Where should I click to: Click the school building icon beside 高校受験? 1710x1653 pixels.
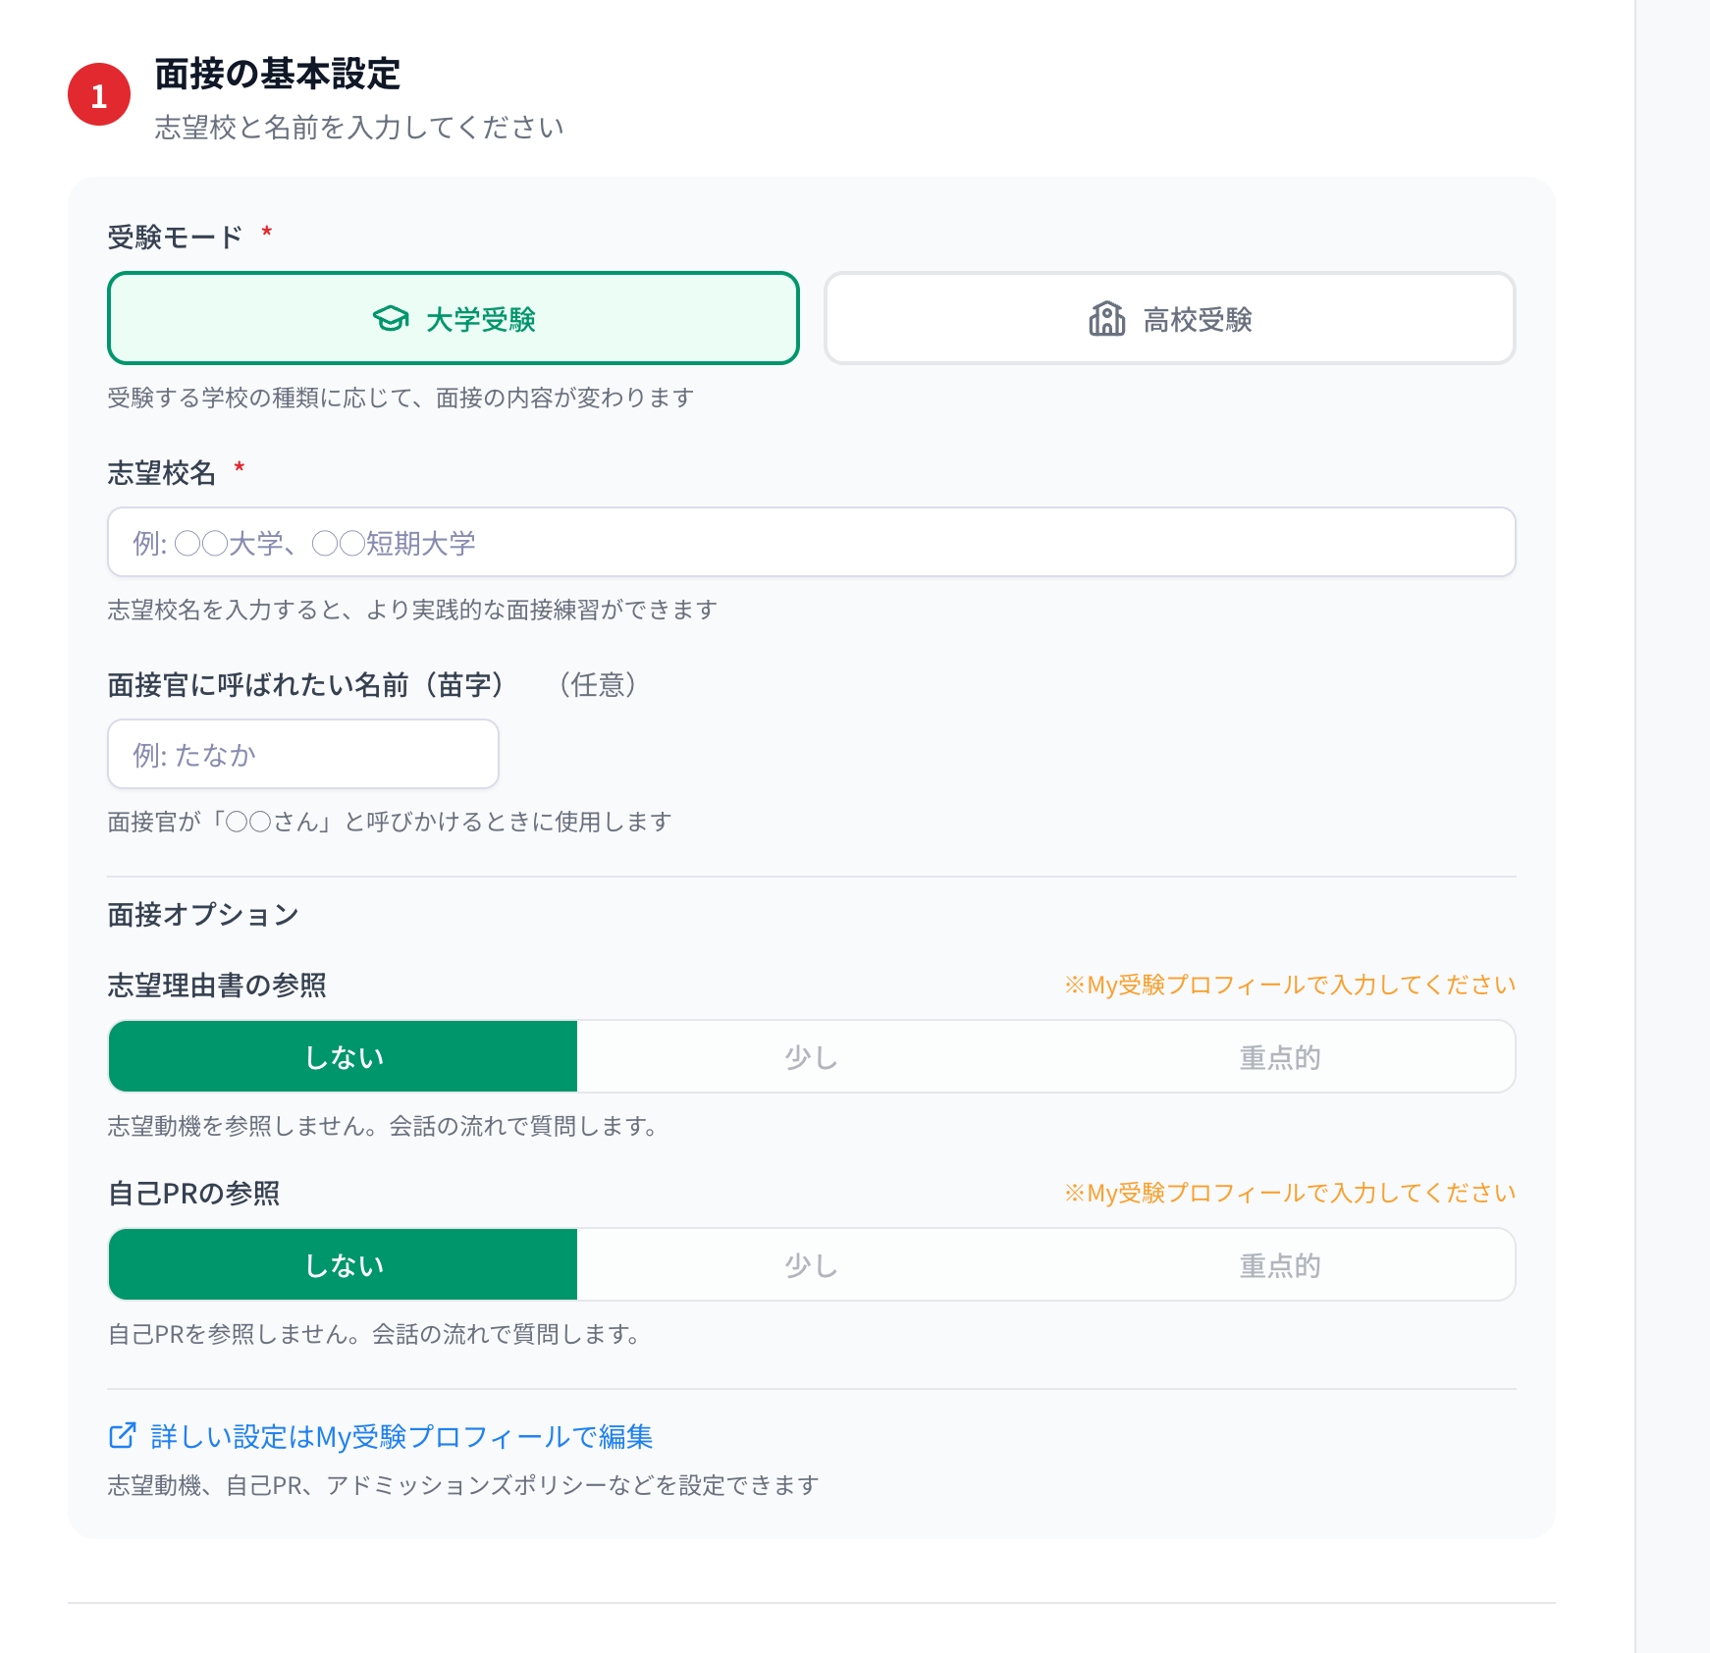1107,317
